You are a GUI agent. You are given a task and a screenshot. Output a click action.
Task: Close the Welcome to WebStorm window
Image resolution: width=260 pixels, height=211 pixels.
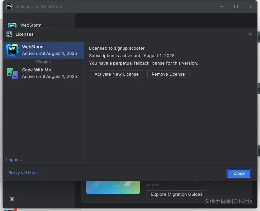[250, 6]
